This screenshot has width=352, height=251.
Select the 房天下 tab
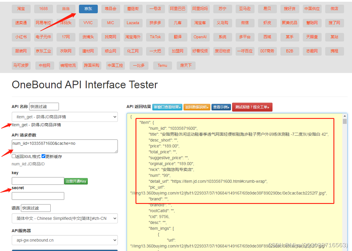pos(186,66)
